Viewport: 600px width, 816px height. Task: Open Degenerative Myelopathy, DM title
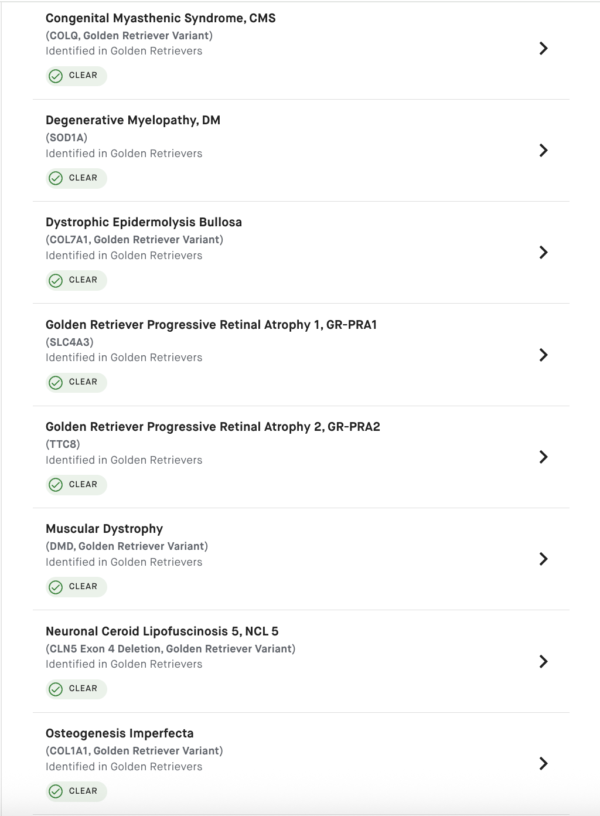(133, 120)
